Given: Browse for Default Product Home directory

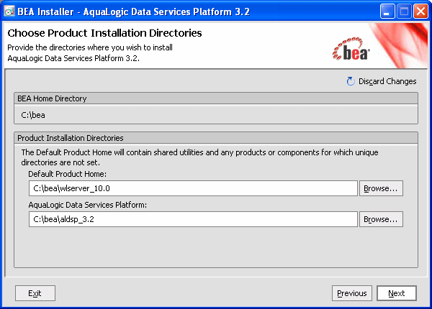Looking at the screenshot, I should pos(381,188).
